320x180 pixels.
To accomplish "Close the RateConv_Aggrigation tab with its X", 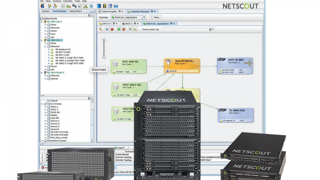I will coord(174,24).
